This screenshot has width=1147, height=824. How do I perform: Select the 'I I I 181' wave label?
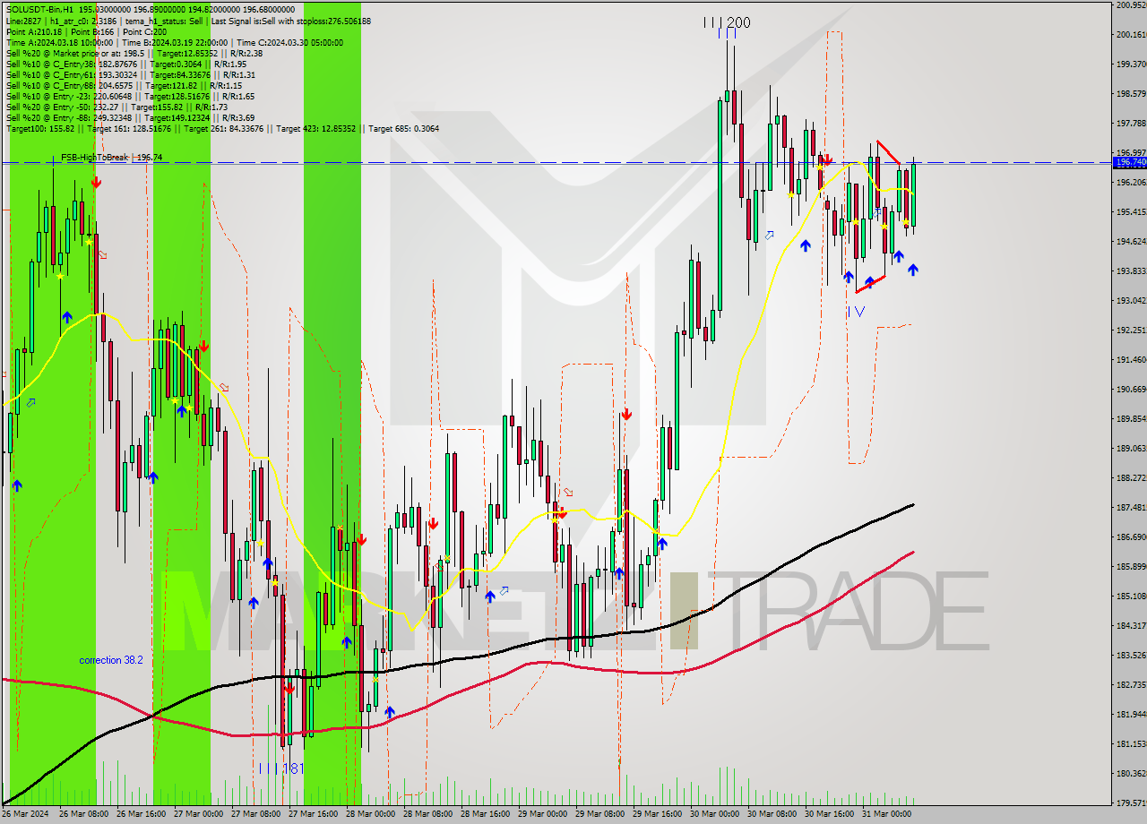click(x=281, y=768)
